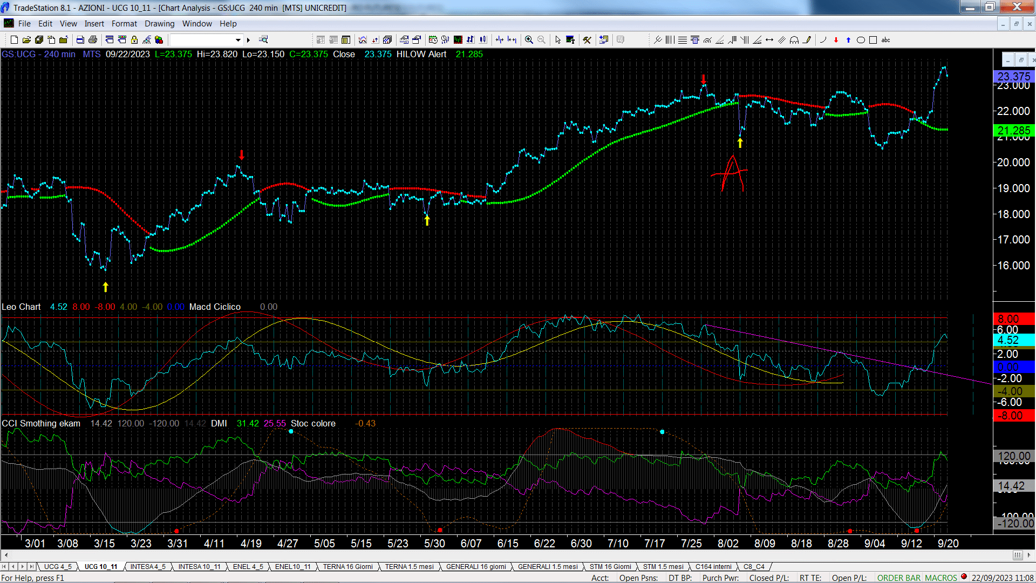The width and height of the screenshot is (1036, 583).
Task: Select the rectangle drawing tool
Action: click(x=873, y=40)
